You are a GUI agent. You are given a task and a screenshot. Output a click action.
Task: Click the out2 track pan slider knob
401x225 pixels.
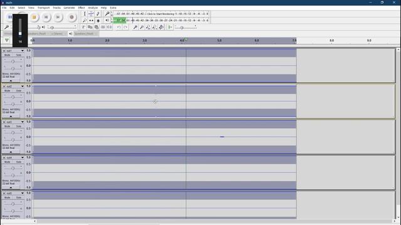tap(13, 104)
